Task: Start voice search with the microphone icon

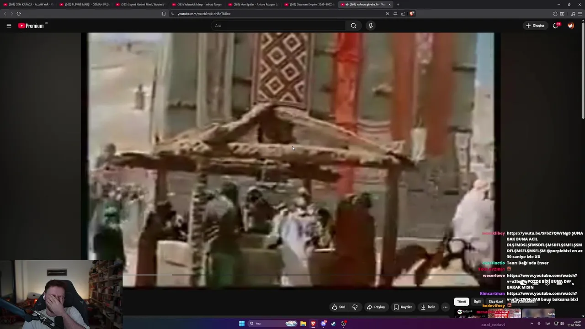Action: point(371,26)
